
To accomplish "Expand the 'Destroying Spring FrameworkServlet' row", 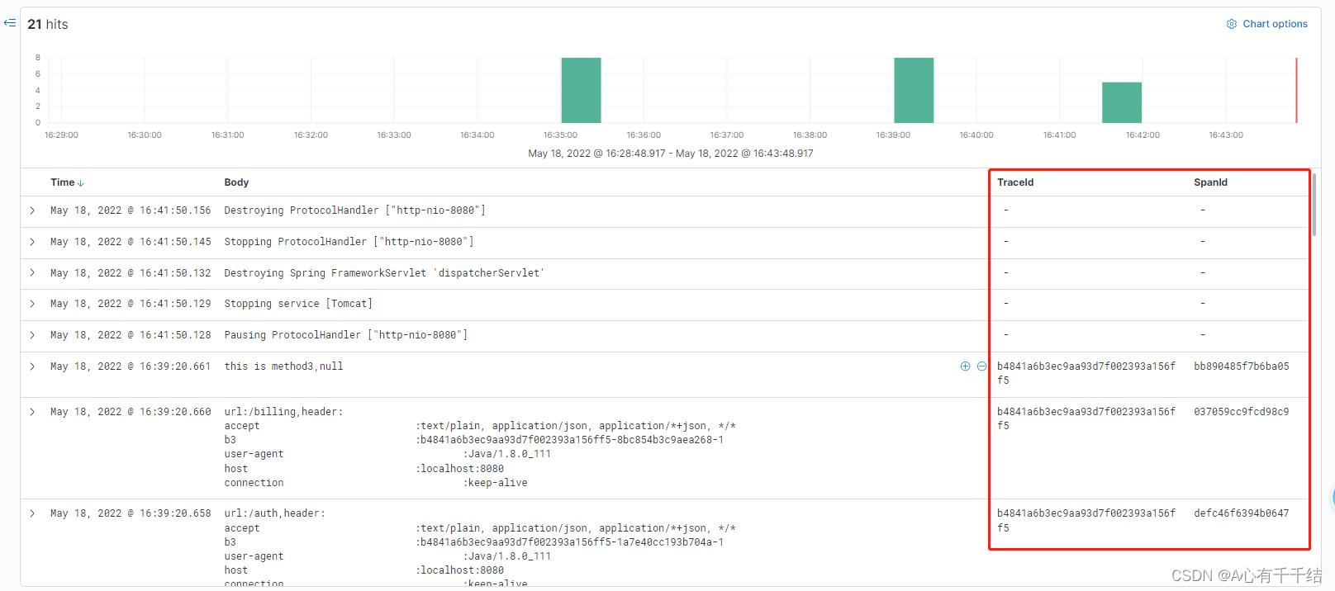I will [x=32, y=273].
